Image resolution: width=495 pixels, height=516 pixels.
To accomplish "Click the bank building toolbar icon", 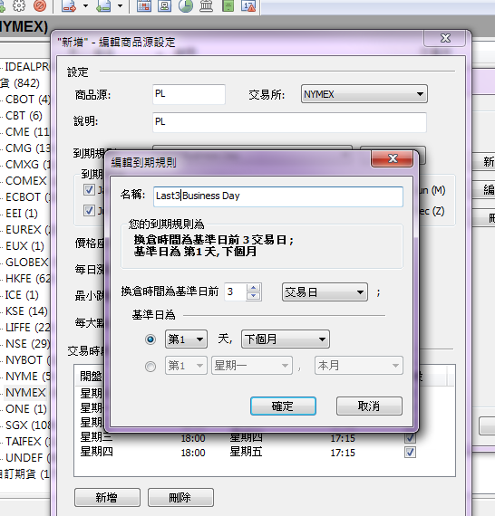I will (x=207, y=5).
